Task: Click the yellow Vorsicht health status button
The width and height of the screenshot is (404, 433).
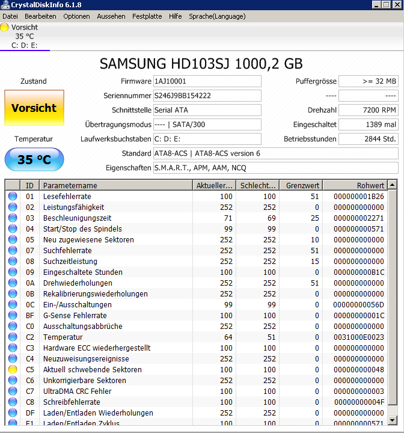Action: click(x=34, y=108)
